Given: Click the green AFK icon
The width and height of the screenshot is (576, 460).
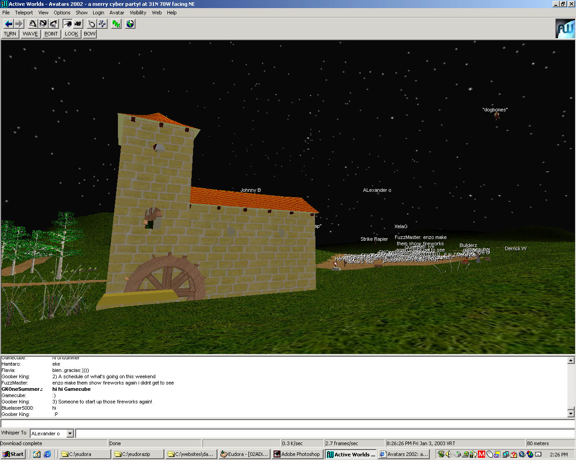Looking at the screenshot, I should tap(116, 24).
